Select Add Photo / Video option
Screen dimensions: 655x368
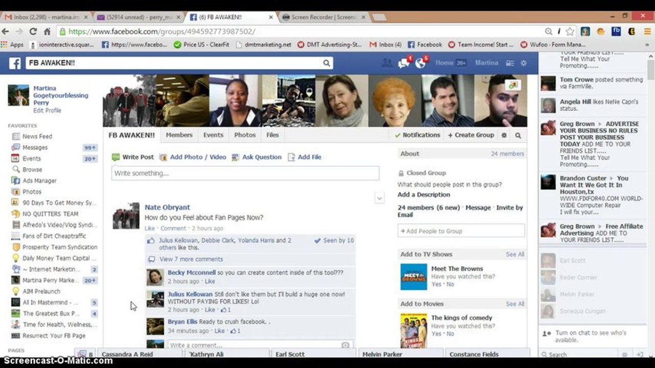[193, 157]
